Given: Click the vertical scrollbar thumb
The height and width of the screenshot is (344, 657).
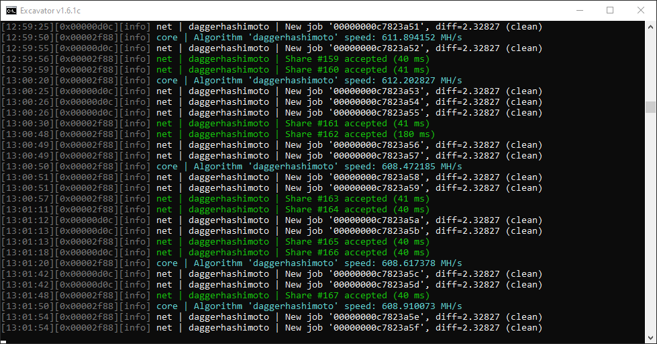Looking at the screenshot, I should pos(650,107).
